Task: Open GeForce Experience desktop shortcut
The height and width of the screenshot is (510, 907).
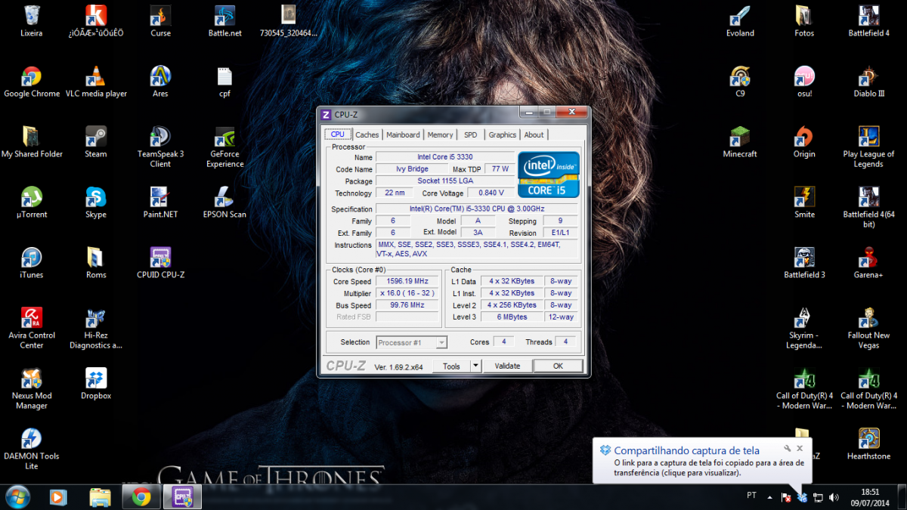Action: tap(225, 147)
